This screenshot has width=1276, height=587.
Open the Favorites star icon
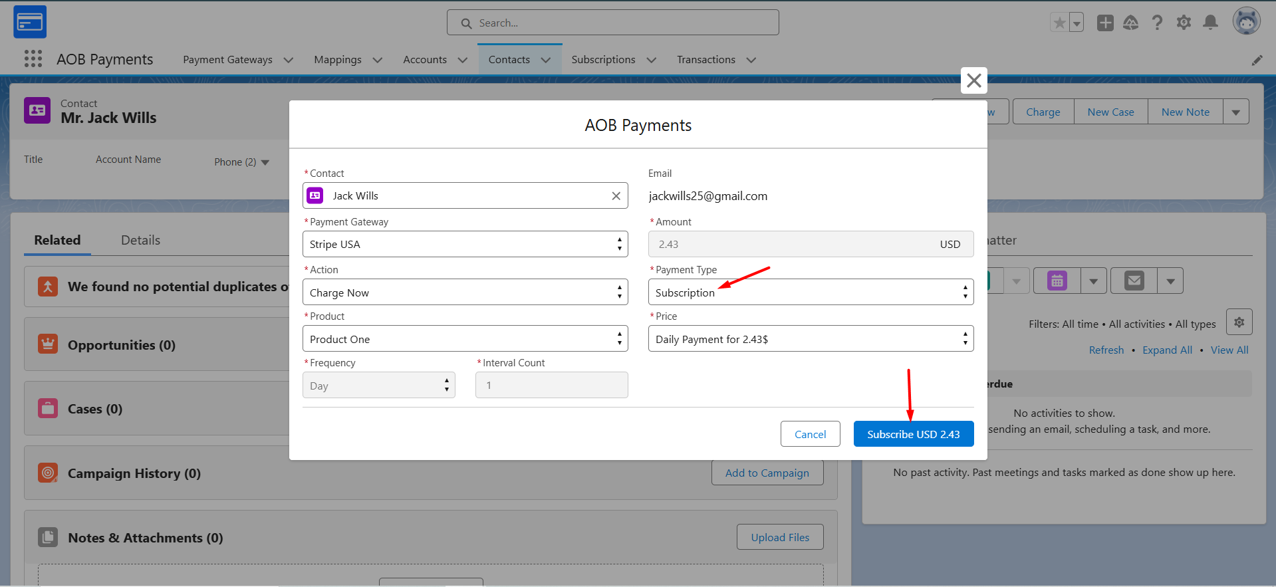pos(1059,23)
